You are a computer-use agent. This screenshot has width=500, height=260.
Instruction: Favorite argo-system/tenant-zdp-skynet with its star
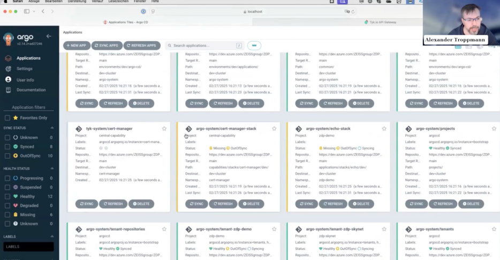pyautogui.click(x=384, y=229)
